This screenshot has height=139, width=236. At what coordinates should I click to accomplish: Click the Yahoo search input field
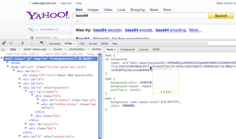pyautogui.click(x=140, y=16)
